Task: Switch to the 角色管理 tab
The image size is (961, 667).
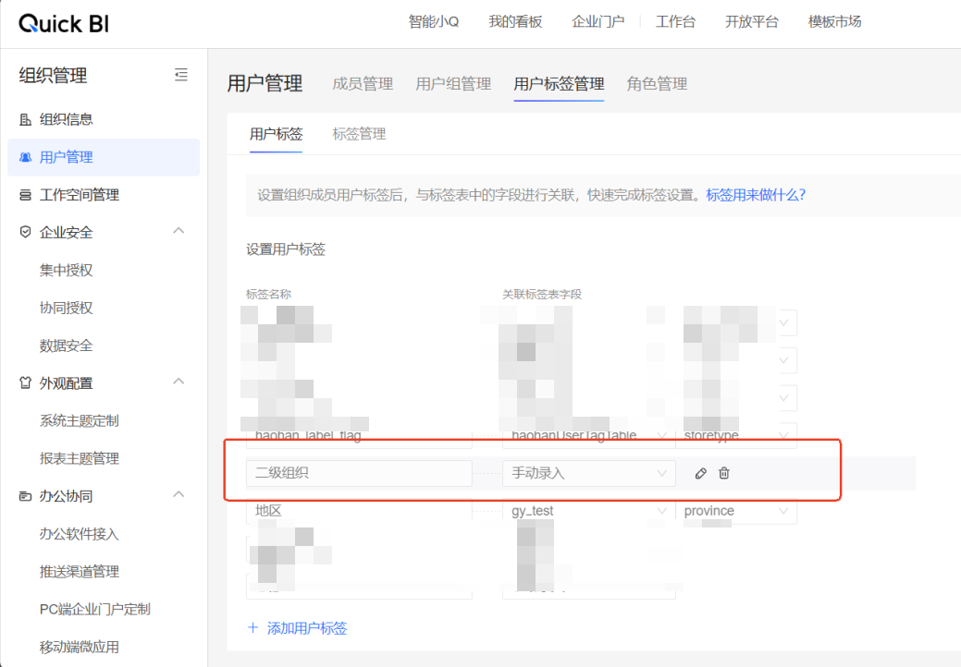Action: [x=657, y=84]
